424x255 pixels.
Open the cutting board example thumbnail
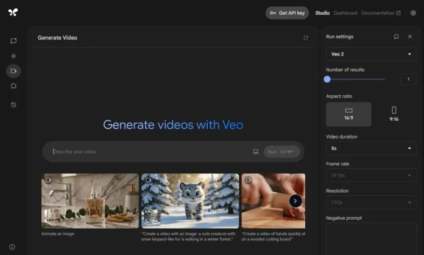[274, 201]
